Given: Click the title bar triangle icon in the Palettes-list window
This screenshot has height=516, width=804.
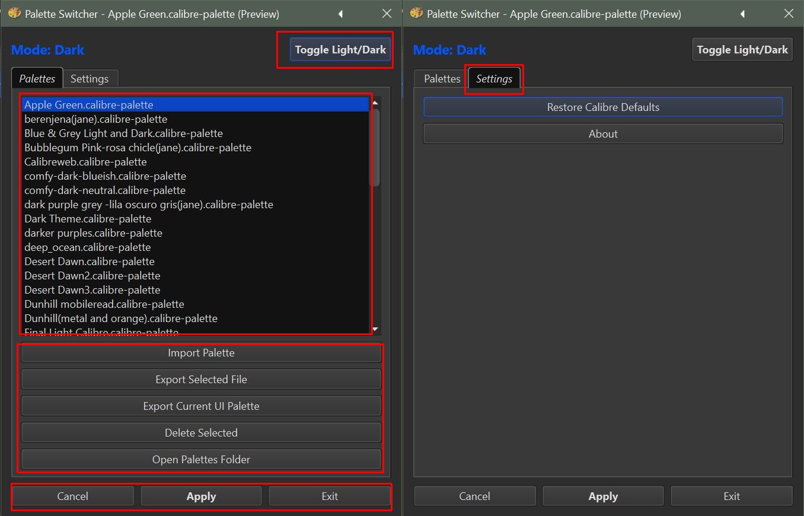Looking at the screenshot, I should coord(340,13).
